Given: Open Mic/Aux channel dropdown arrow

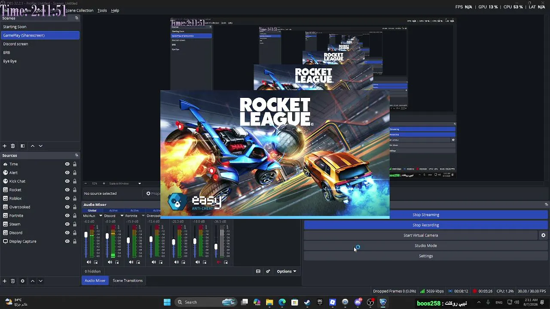Looking at the screenshot, I should tap(101, 216).
